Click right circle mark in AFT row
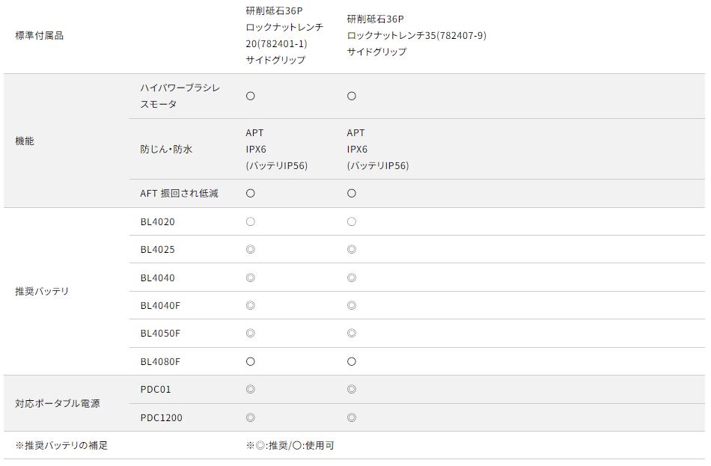The width and height of the screenshot is (711, 466). coord(352,194)
